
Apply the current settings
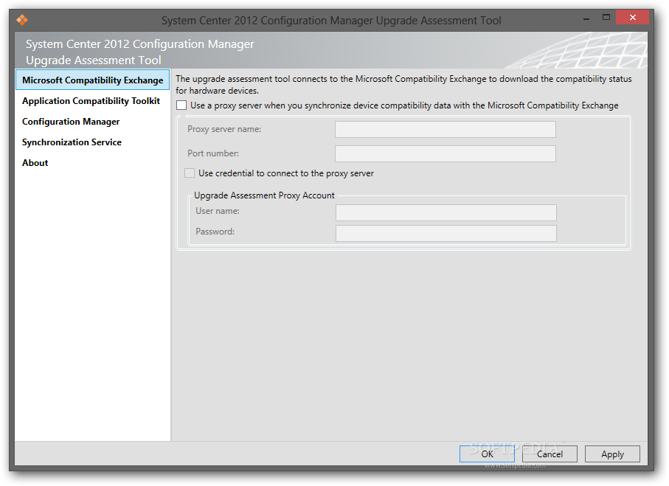(612, 454)
